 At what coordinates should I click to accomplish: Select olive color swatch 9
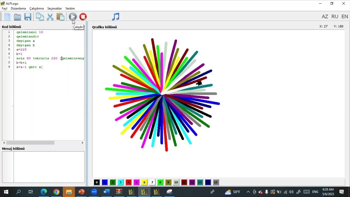168,182
